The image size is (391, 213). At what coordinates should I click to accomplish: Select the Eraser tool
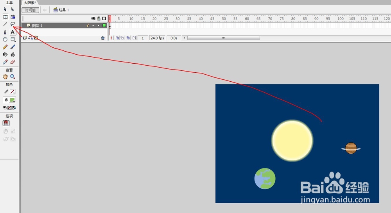click(13, 62)
